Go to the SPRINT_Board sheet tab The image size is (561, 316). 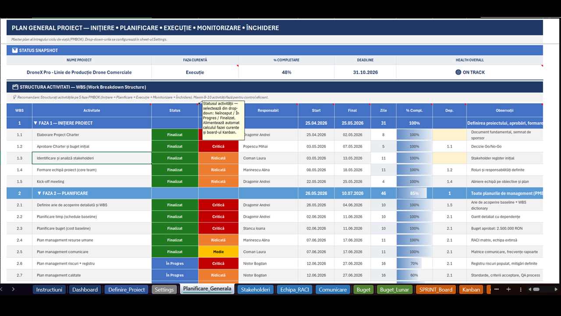pos(436,290)
